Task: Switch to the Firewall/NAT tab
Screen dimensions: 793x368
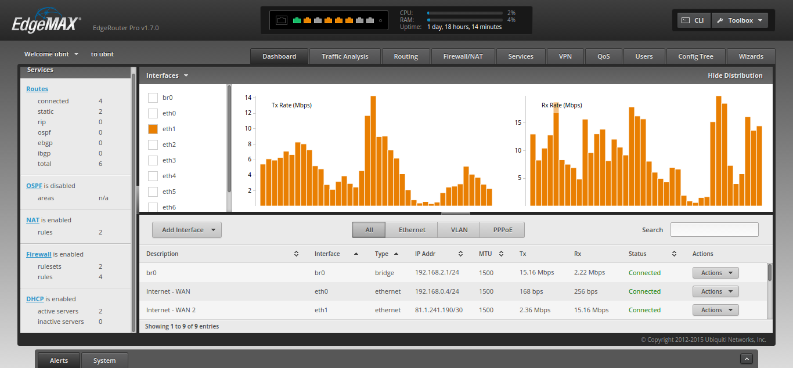Action: pyautogui.click(x=463, y=56)
